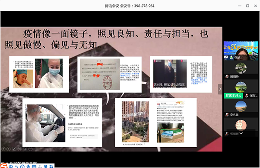Click the 联席主持人 green badge
The height and width of the screenshot is (168, 260).
(x=233, y=96)
